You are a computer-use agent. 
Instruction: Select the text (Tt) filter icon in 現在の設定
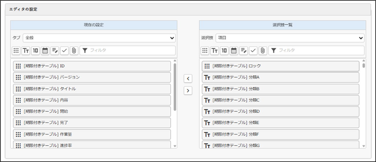pyautogui.click(x=25, y=51)
